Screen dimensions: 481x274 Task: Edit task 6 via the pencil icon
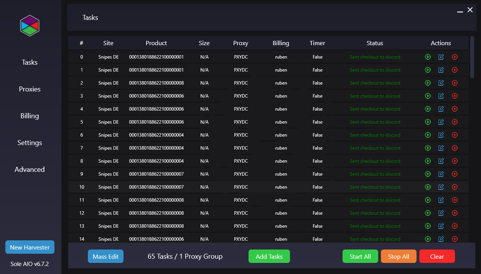441,135
